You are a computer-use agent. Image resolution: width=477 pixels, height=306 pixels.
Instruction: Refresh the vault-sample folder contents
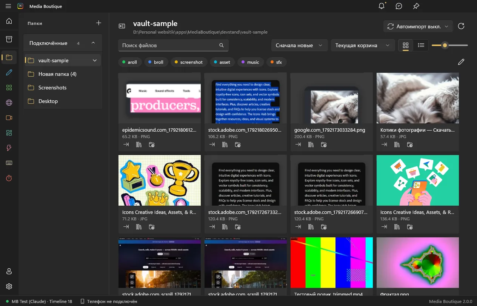[x=461, y=26]
